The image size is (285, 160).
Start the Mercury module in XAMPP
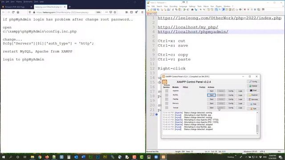[212, 104]
